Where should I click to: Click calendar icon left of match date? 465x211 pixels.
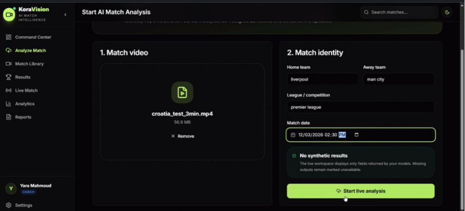coord(293,135)
